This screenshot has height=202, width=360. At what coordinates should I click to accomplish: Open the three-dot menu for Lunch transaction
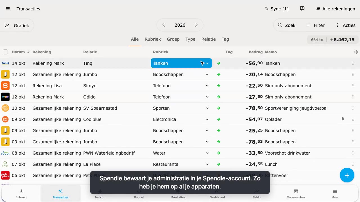click(x=353, y=164)
